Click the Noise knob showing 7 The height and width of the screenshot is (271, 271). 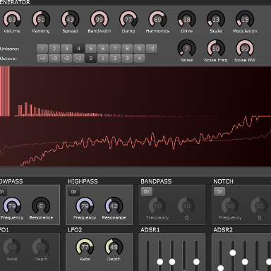[186, 49]
